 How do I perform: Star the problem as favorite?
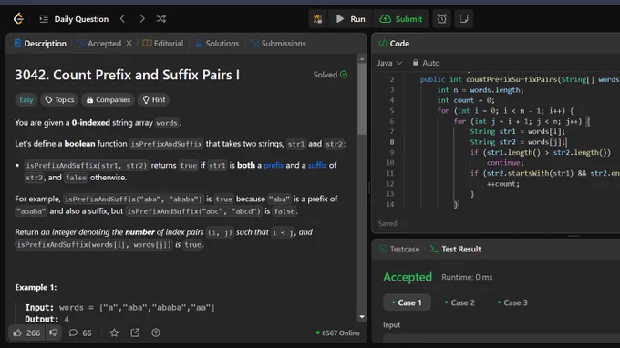pyautogui.click(x=114, y=333)
